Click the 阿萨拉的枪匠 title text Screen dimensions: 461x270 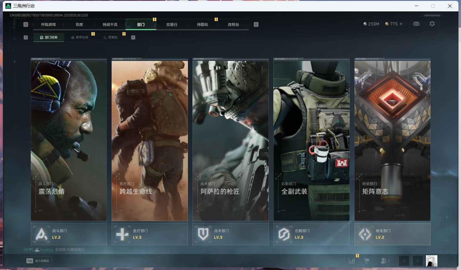pos(220,191)
